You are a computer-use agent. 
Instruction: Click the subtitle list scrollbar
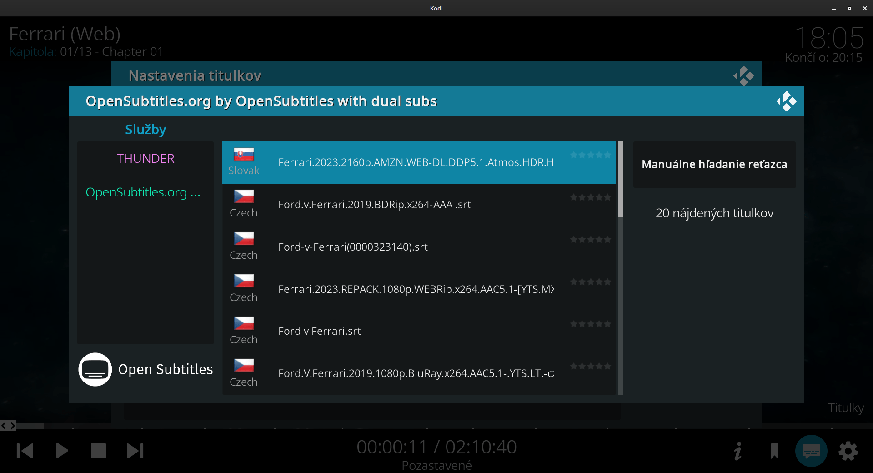[621, 268]
